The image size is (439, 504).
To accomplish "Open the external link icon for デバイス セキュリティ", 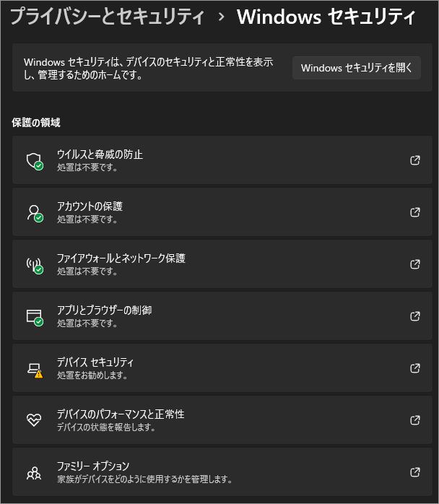I will click(x=415, y=368).
